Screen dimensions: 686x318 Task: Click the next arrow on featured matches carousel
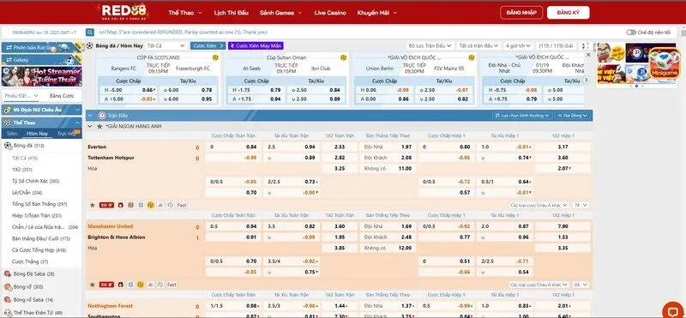point(587,80)
